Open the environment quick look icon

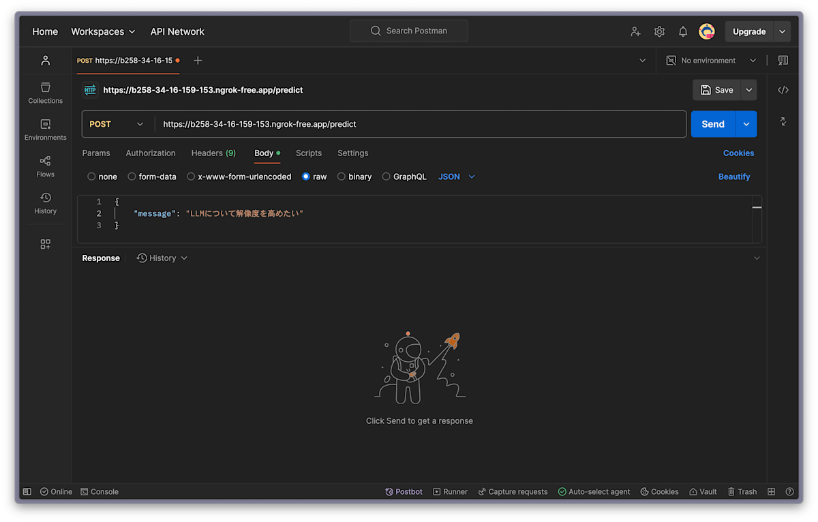783,61
